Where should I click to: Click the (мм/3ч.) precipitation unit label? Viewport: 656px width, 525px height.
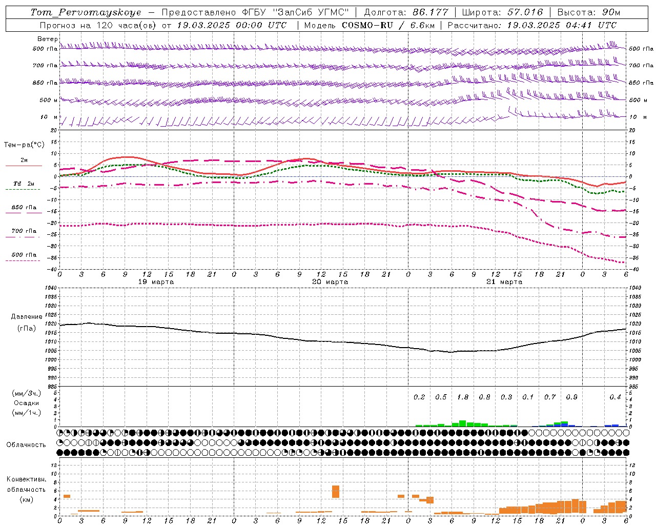26,393
